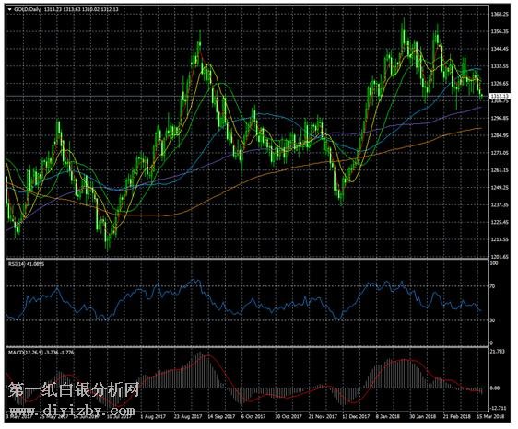
Task: Select the 13 Dec 2017 date label
Action: click(357, 417)
